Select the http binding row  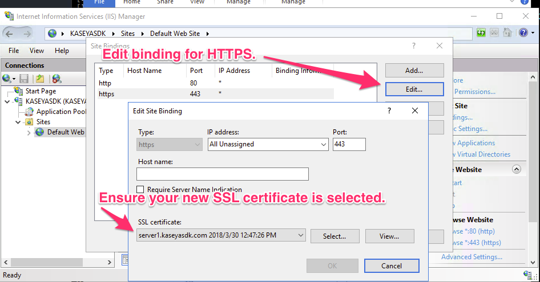[215, 83]
